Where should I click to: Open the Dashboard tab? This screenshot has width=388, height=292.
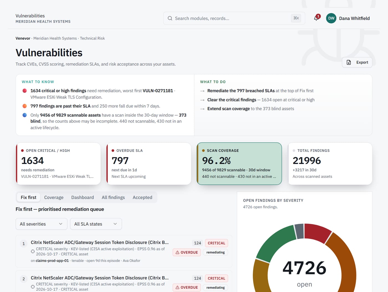[83, 197]
